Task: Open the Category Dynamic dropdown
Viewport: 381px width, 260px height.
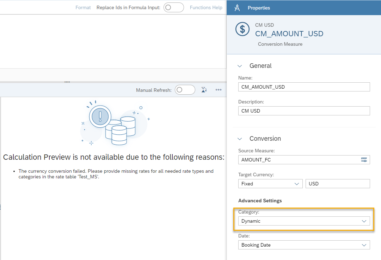Action: pyautogui.click(x=304, y=221)
